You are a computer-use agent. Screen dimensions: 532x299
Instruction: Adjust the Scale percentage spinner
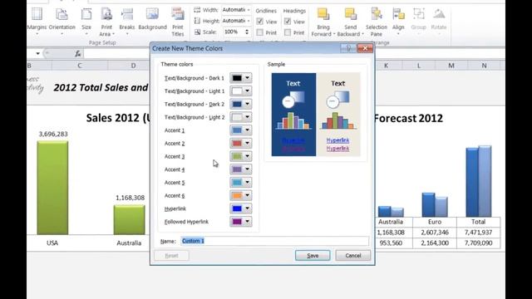247,32
